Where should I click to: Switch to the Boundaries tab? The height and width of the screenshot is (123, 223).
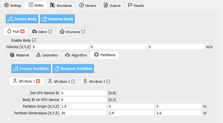coord(61,5)
